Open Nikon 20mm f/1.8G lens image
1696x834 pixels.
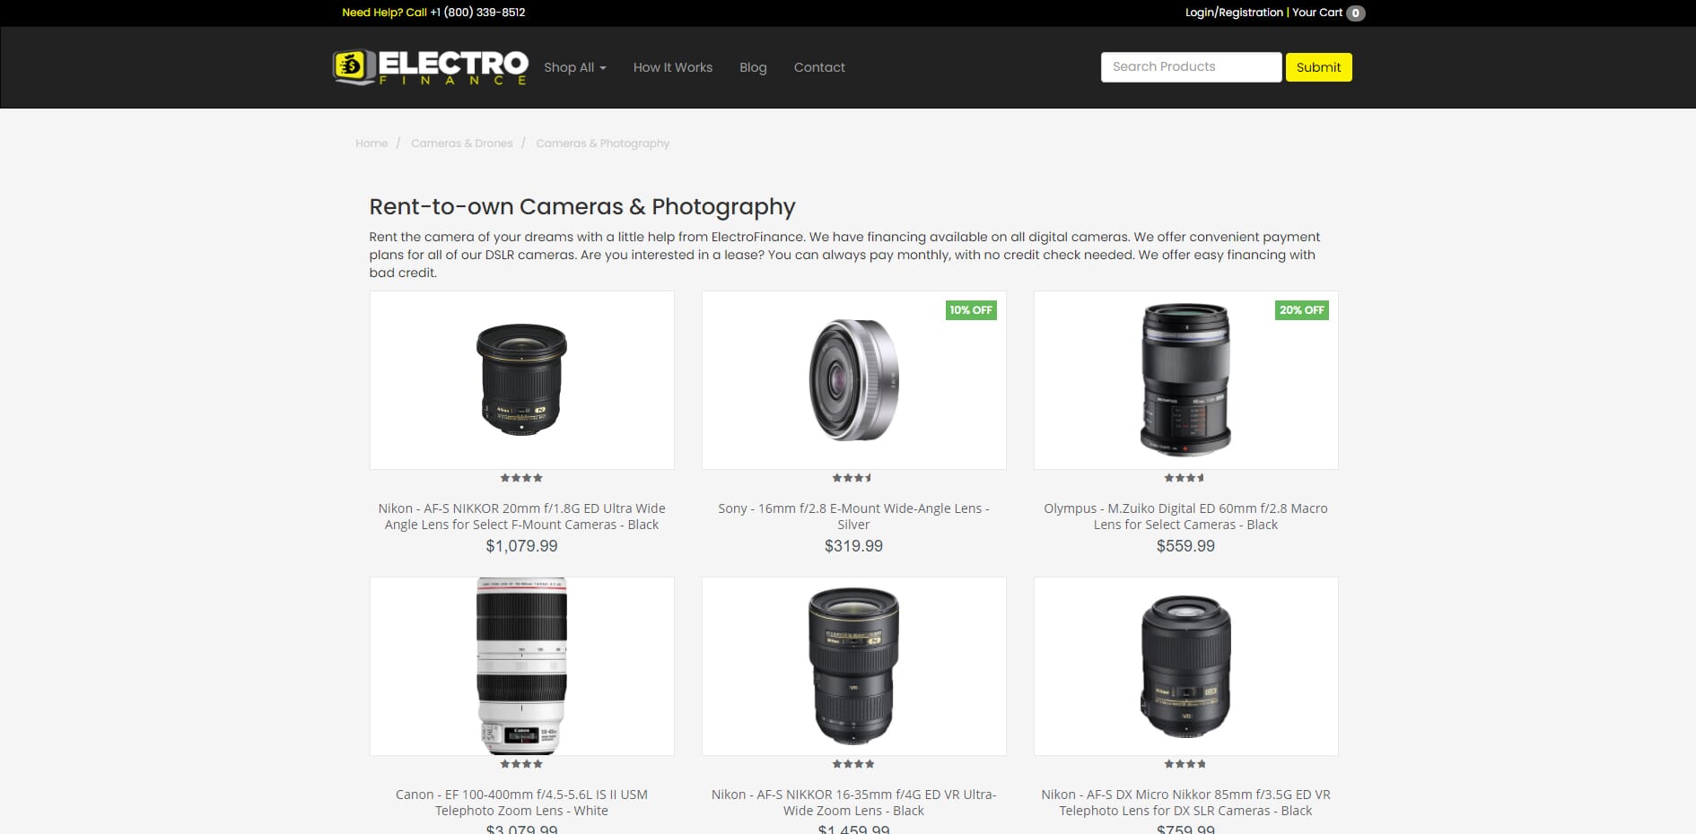click(522, 380)
